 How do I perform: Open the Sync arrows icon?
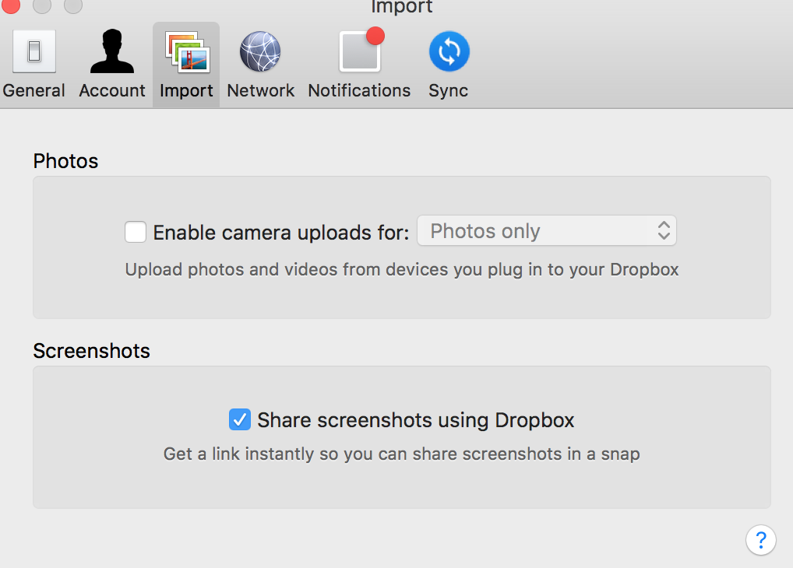(449, 51)
